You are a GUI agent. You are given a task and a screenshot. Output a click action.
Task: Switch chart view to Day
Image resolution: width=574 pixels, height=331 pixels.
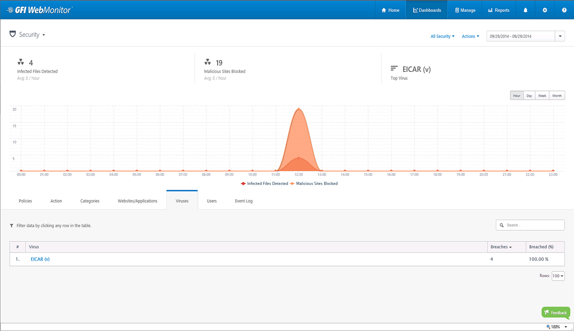coord(529,95)
